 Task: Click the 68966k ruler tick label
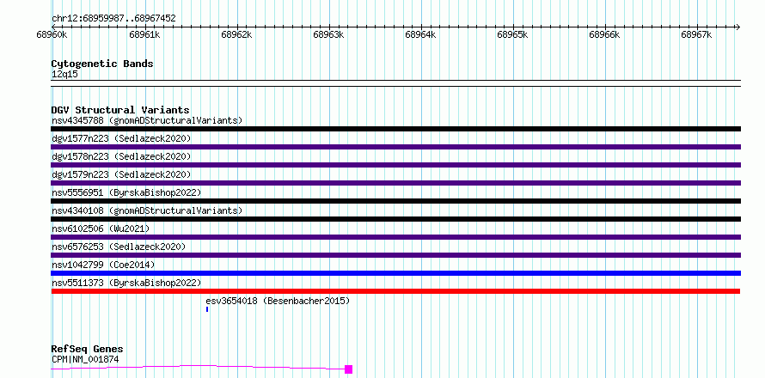click(604, 34)
